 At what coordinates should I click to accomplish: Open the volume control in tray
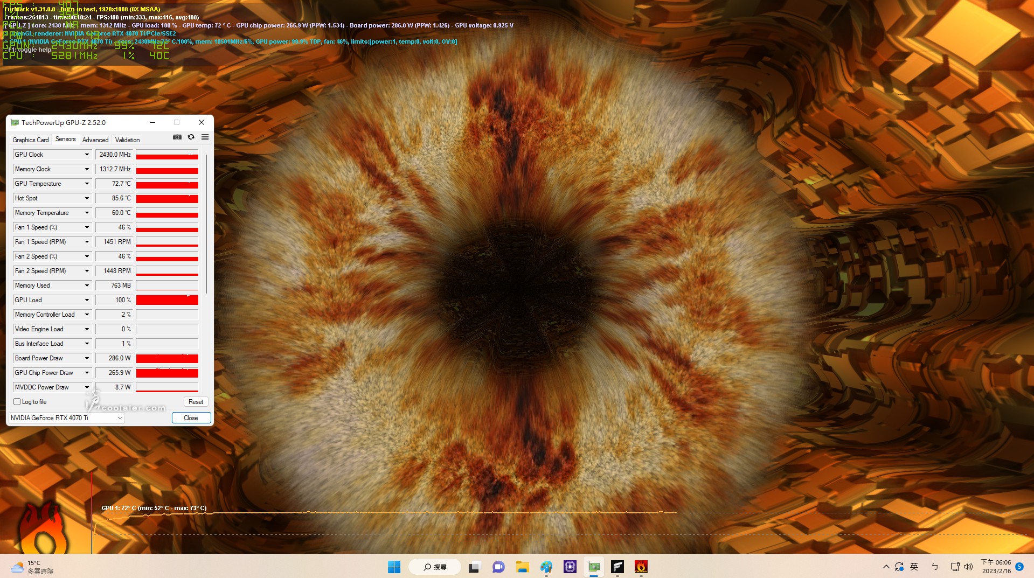pyautogui.click(x=968, y=567)
